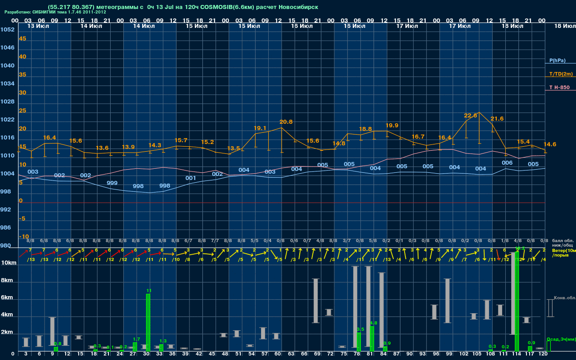Click precipitation value 0.8
Image resolution: width=576 pixels, height=360 pixels.
(58, 344)
